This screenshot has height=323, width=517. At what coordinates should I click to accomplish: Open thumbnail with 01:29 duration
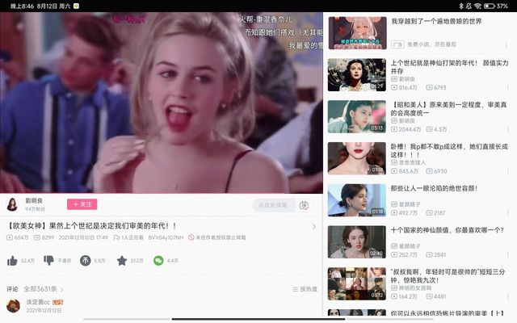[x=357, y=75]
